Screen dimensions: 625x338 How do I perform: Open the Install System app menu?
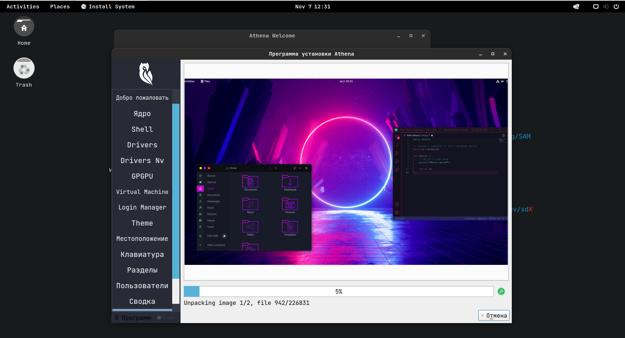108,7
